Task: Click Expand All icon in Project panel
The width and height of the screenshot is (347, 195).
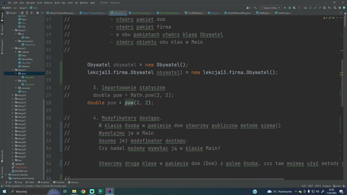Action: pyautogui.click(x=27, y=13)
